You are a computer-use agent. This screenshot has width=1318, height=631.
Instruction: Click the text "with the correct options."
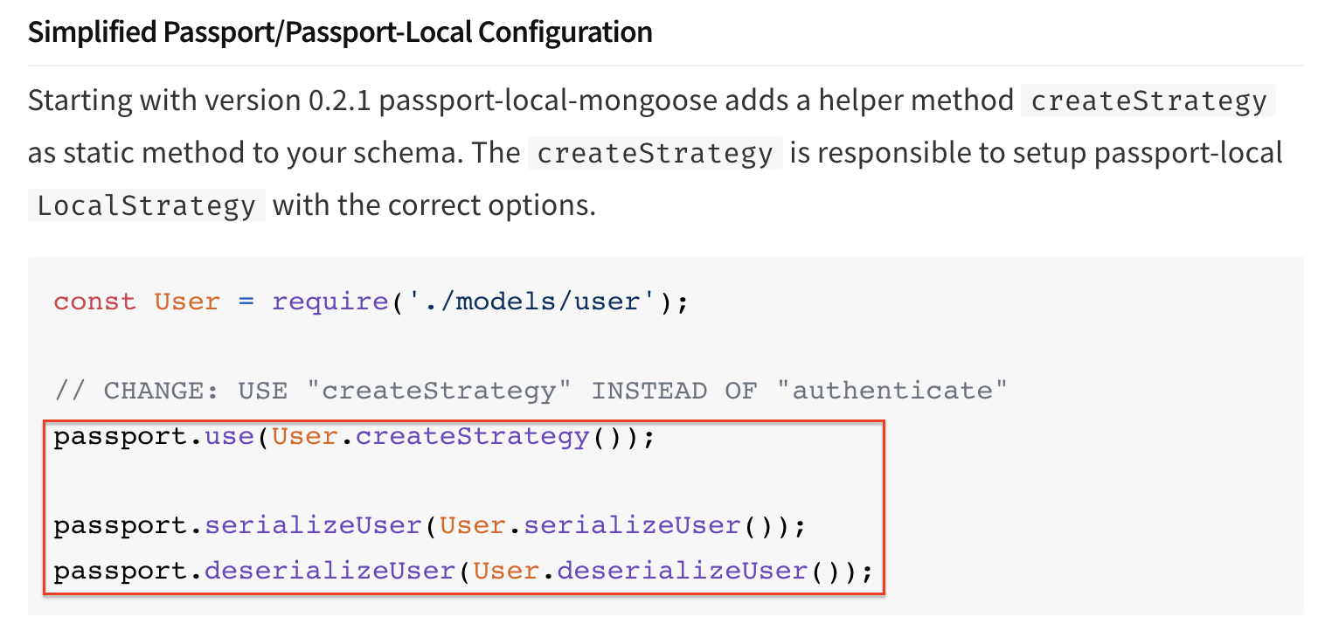point(434,206)
